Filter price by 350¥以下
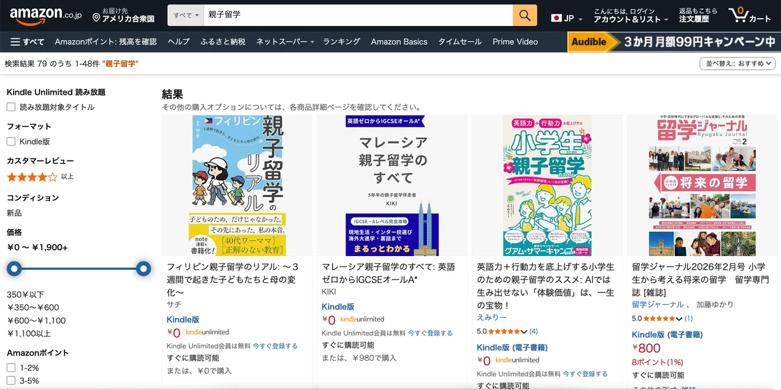This screenshot has width=781, height=390. point(25,295)
